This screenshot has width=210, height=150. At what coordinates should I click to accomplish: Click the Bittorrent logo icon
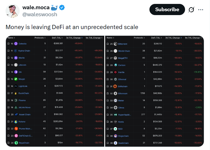click(x=116, y=44)
